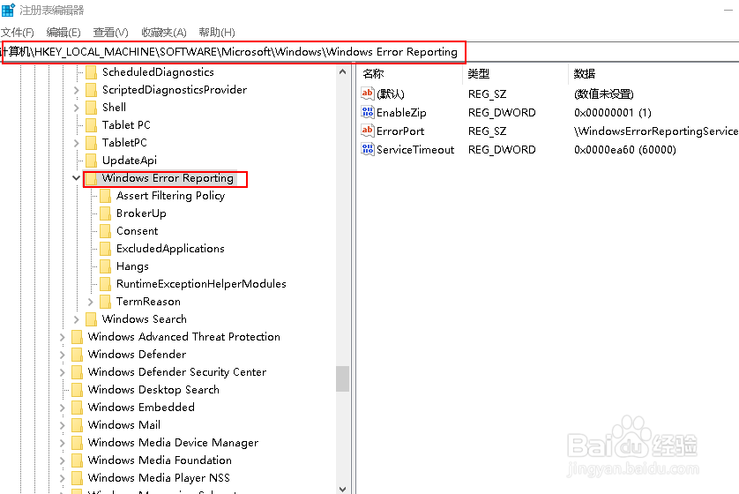Viewport: 739px width, 494px height.
Task: Select the Windows Error Reporting tree label
Action: click(168, 178)
